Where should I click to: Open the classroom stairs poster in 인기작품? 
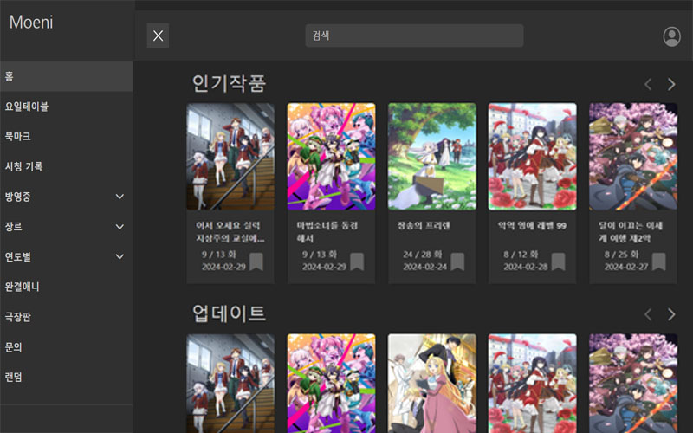[230, 157]
